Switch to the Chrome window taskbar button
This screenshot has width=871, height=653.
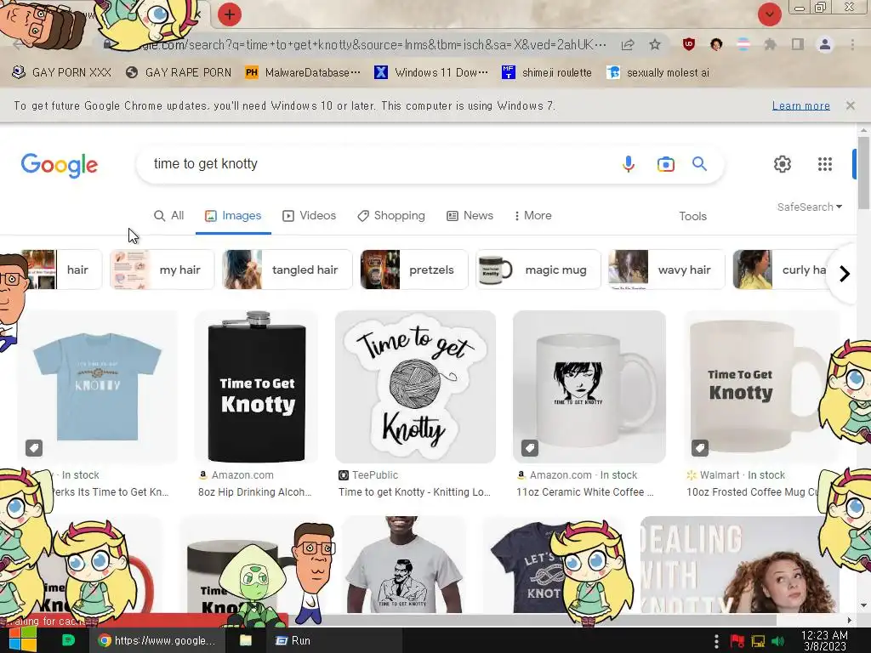(x=157, y=640)
